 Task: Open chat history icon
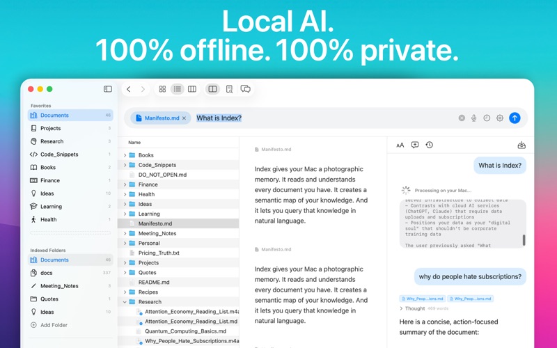429,145
